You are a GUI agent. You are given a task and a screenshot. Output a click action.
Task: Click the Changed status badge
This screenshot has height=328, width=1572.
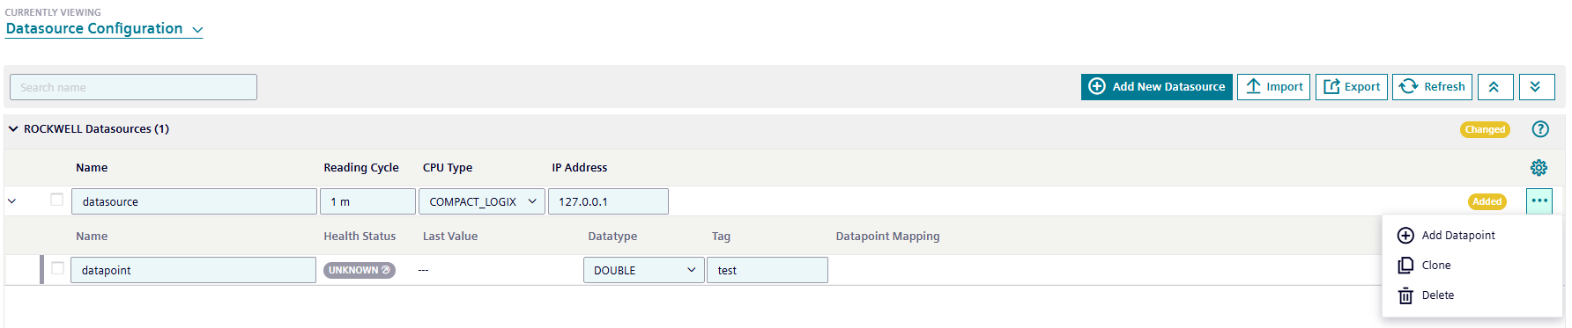(x=1485, y=129)
